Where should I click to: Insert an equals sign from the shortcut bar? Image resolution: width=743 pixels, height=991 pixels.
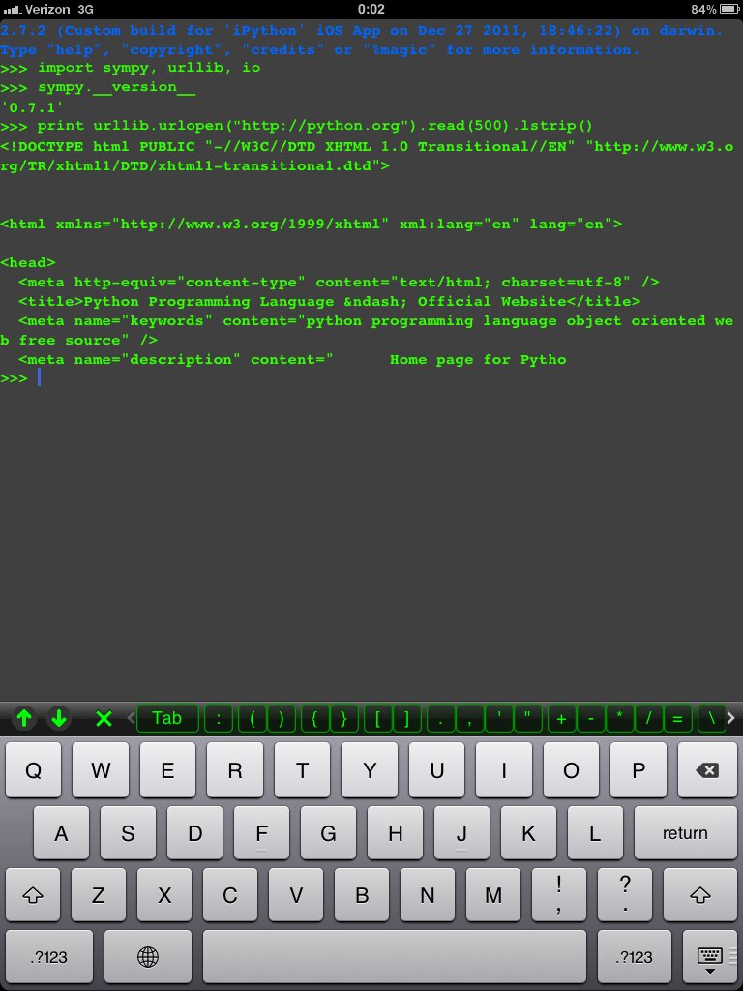677,718
